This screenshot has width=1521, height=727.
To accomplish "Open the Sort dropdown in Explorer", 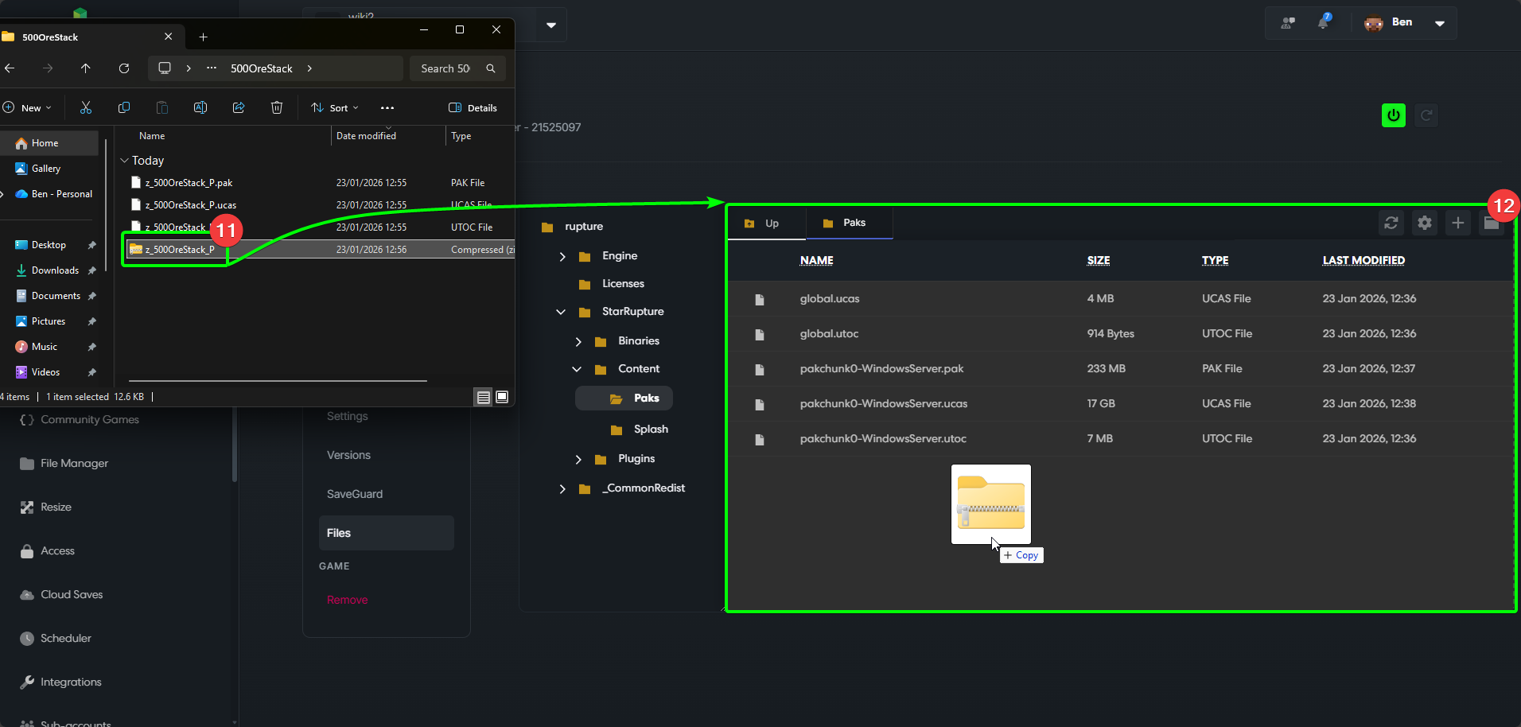I will [x=335, y=107].
